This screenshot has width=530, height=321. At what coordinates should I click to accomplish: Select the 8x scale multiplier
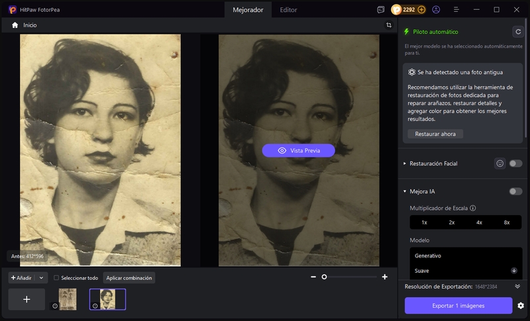[x=507, y=222]
